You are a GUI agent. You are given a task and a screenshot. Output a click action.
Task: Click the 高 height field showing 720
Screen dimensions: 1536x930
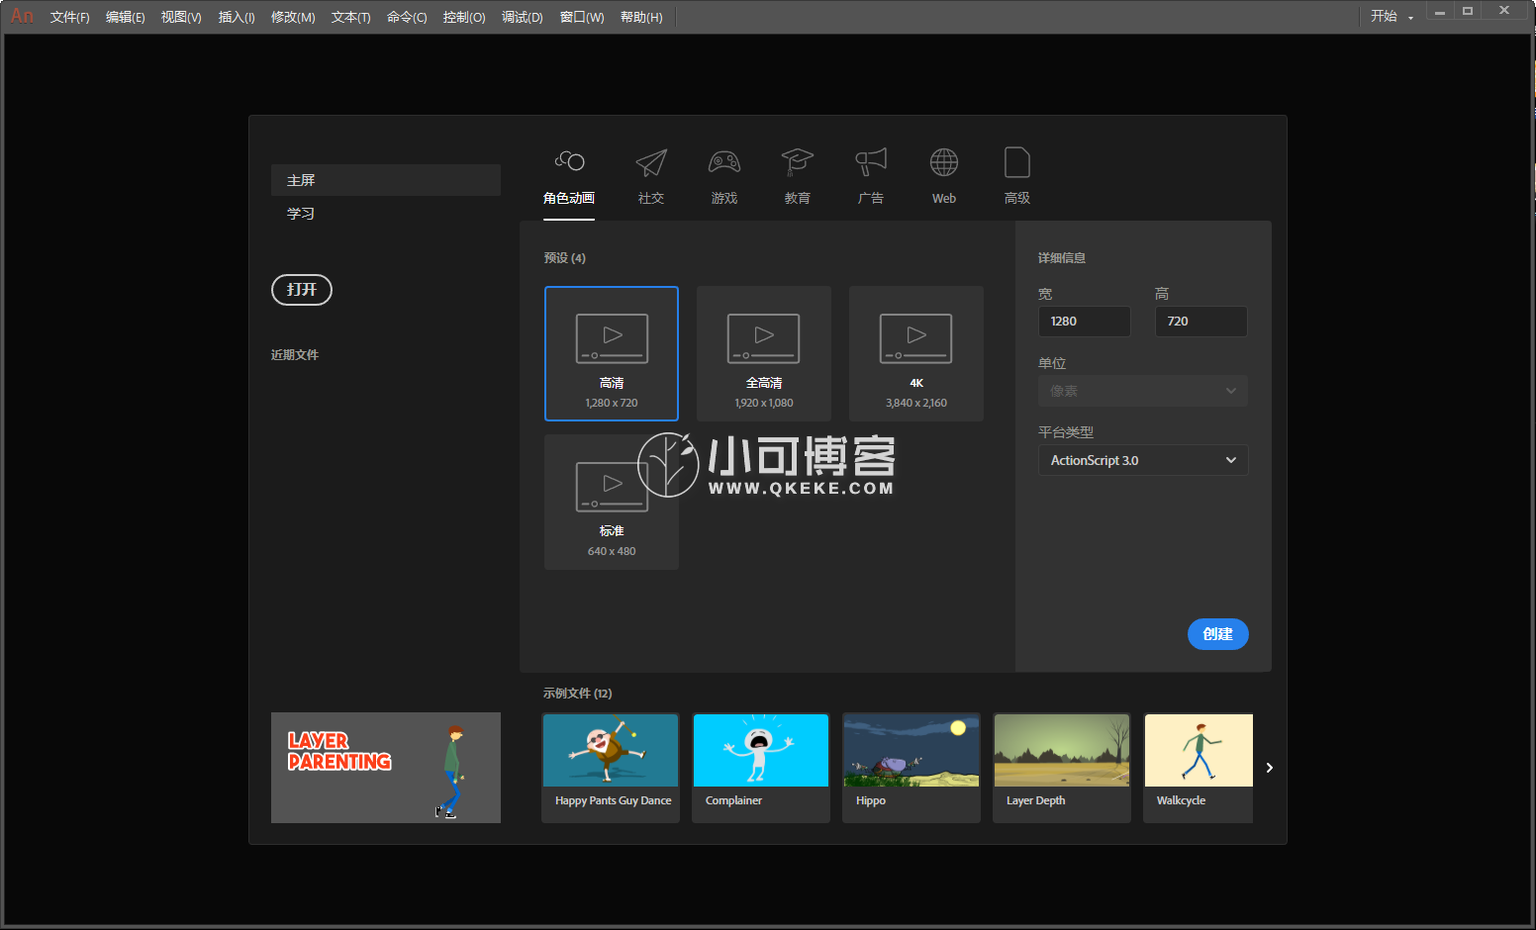pyautogui.click(x=1200, y=322)
